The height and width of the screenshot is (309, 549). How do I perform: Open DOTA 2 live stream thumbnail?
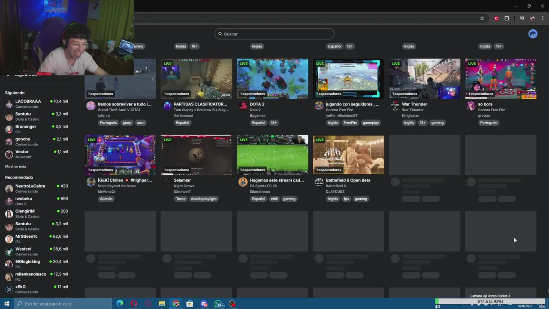pyautogui.click(x=272, y=79)
